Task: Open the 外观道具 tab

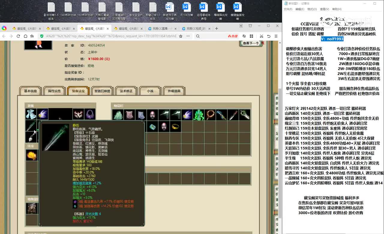Action: click(x=174, y=91)
